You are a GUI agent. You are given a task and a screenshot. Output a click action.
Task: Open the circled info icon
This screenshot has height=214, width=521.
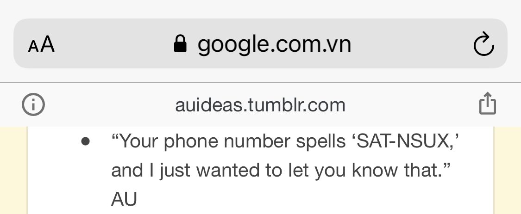click(33, 104)
